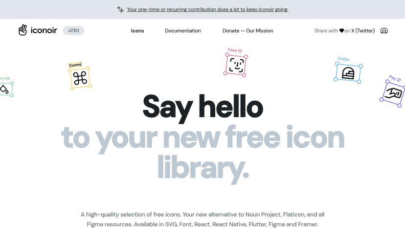Image resolution: width=405 pixels, height=228 pixels.
Task: Click the Command key floating icon
Action: [80, 78]
